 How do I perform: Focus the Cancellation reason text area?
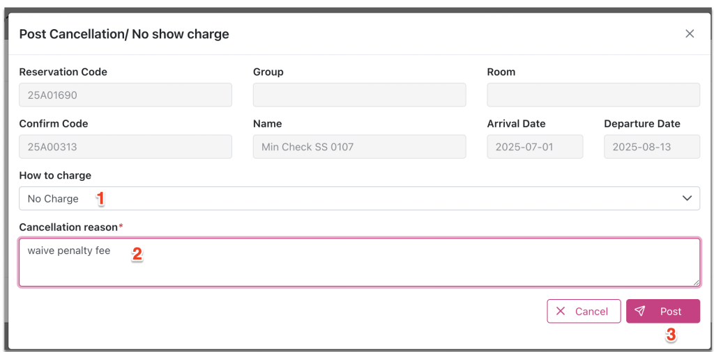(x=359, y=262)
